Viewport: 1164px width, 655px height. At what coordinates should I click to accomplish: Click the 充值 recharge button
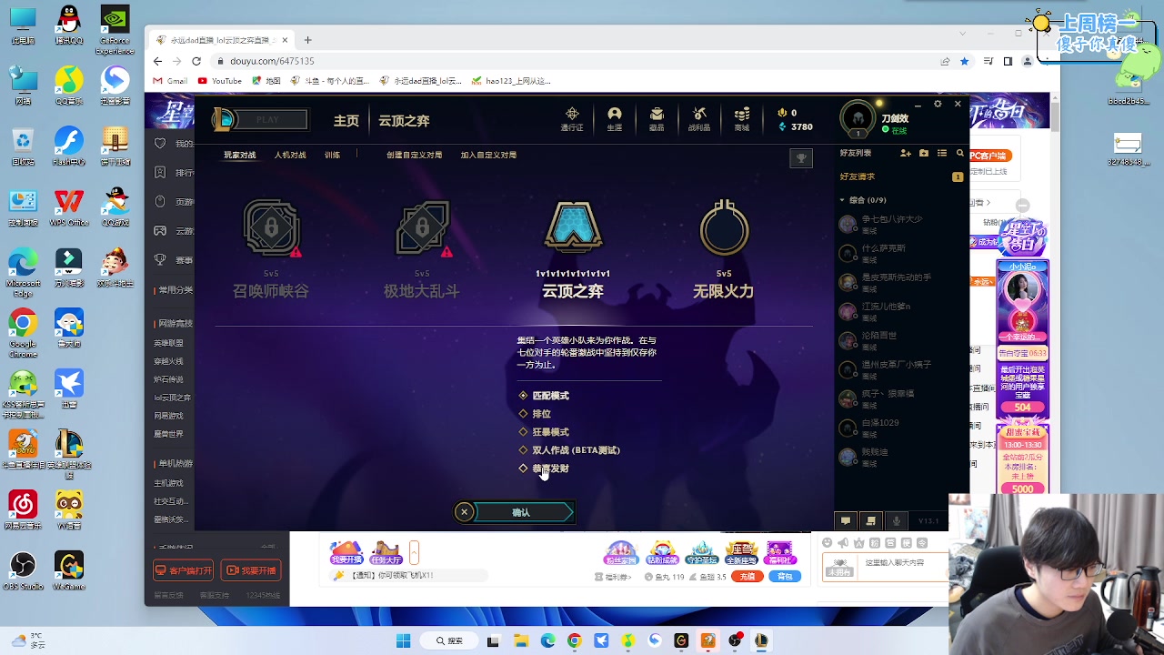tap(748, 576)
